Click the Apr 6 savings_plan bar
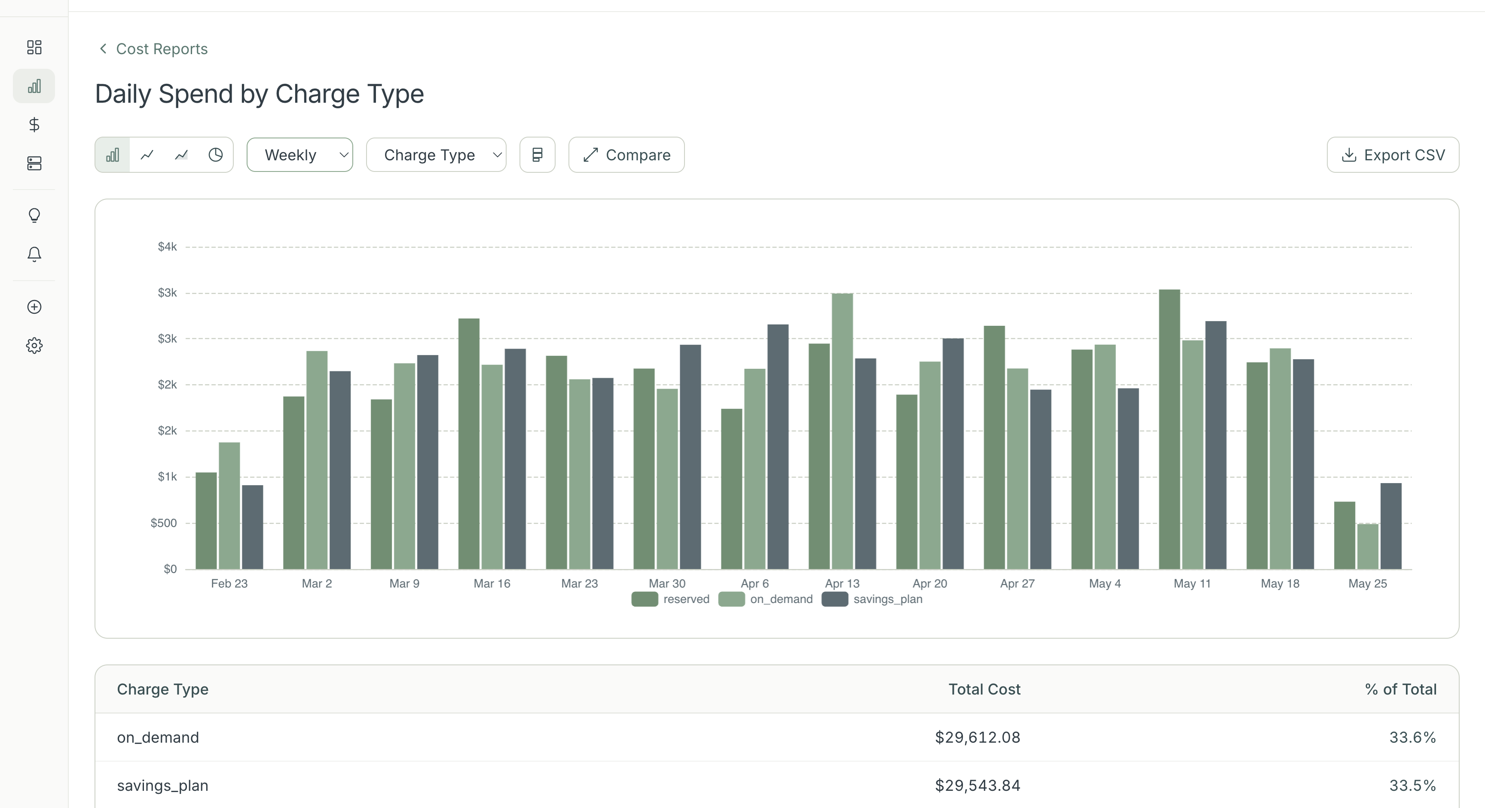 tap(778, 447)
